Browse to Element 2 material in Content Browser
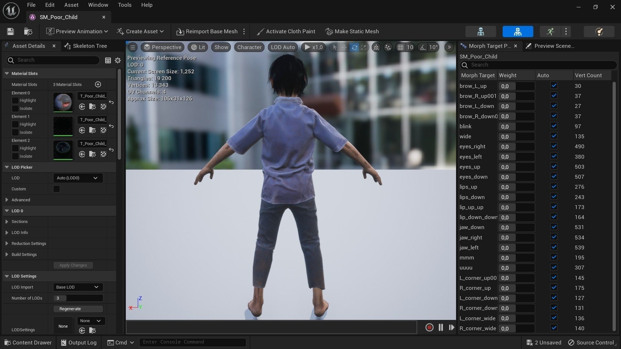This screenshot has height=349, width=621. tap(93, 154)
